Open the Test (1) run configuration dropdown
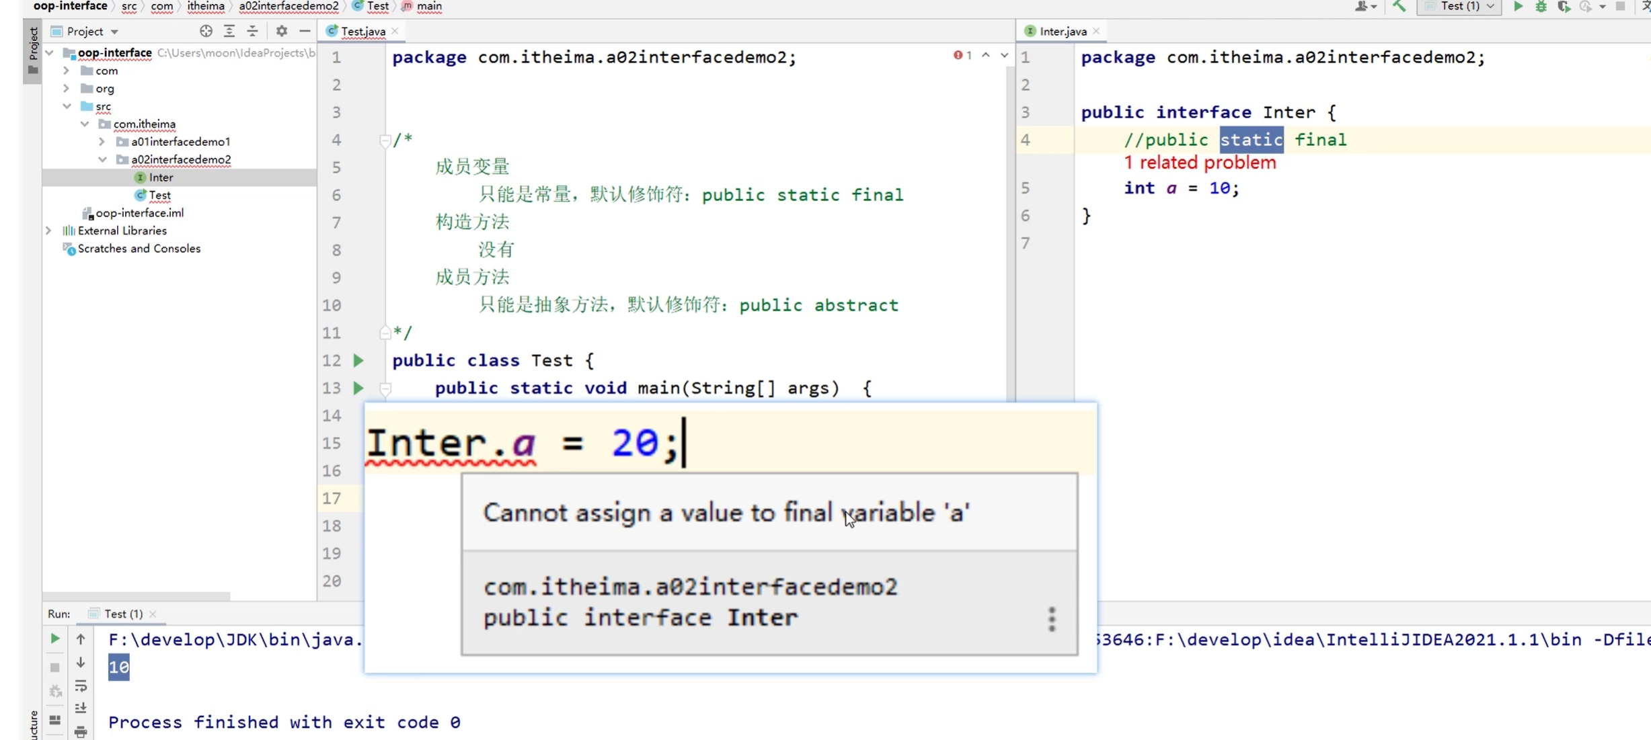This screenshot has height=740, width=1651. click(1459, 7)
